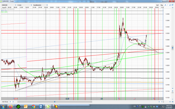This screenshot has width=175, height=109.
Task: Click the Buy button
Action: coord(162,5)
